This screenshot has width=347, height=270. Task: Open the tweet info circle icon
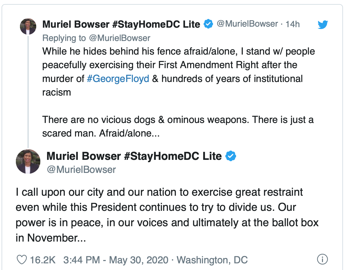322,259
